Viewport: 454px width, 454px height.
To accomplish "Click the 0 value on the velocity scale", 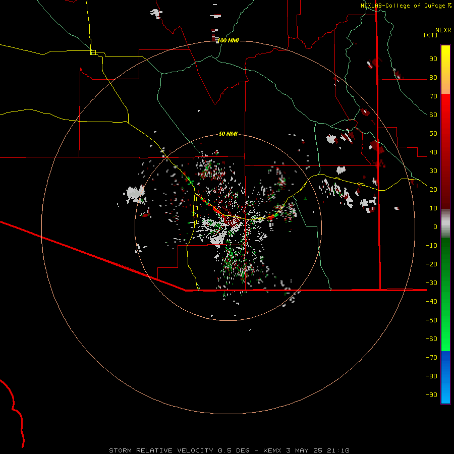I will tap(435, 226).
